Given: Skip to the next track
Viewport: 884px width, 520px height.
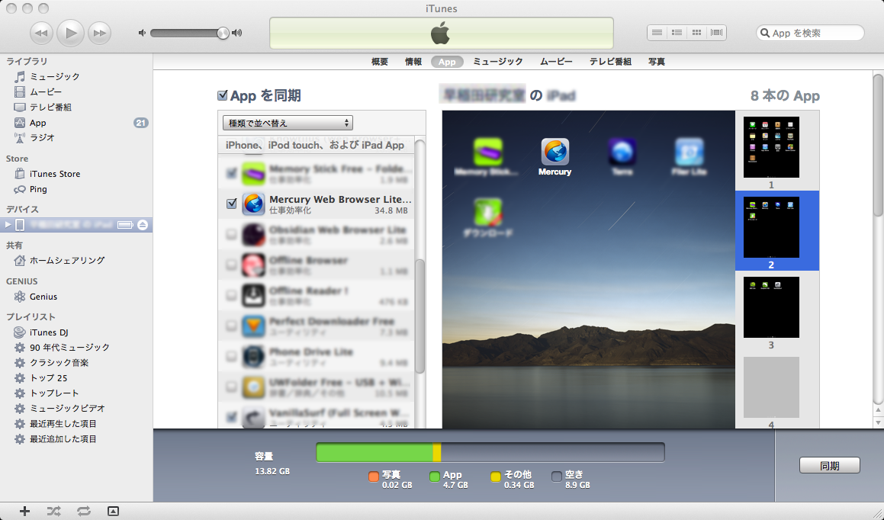Looking at the screenshot, I should click(100, 34).
